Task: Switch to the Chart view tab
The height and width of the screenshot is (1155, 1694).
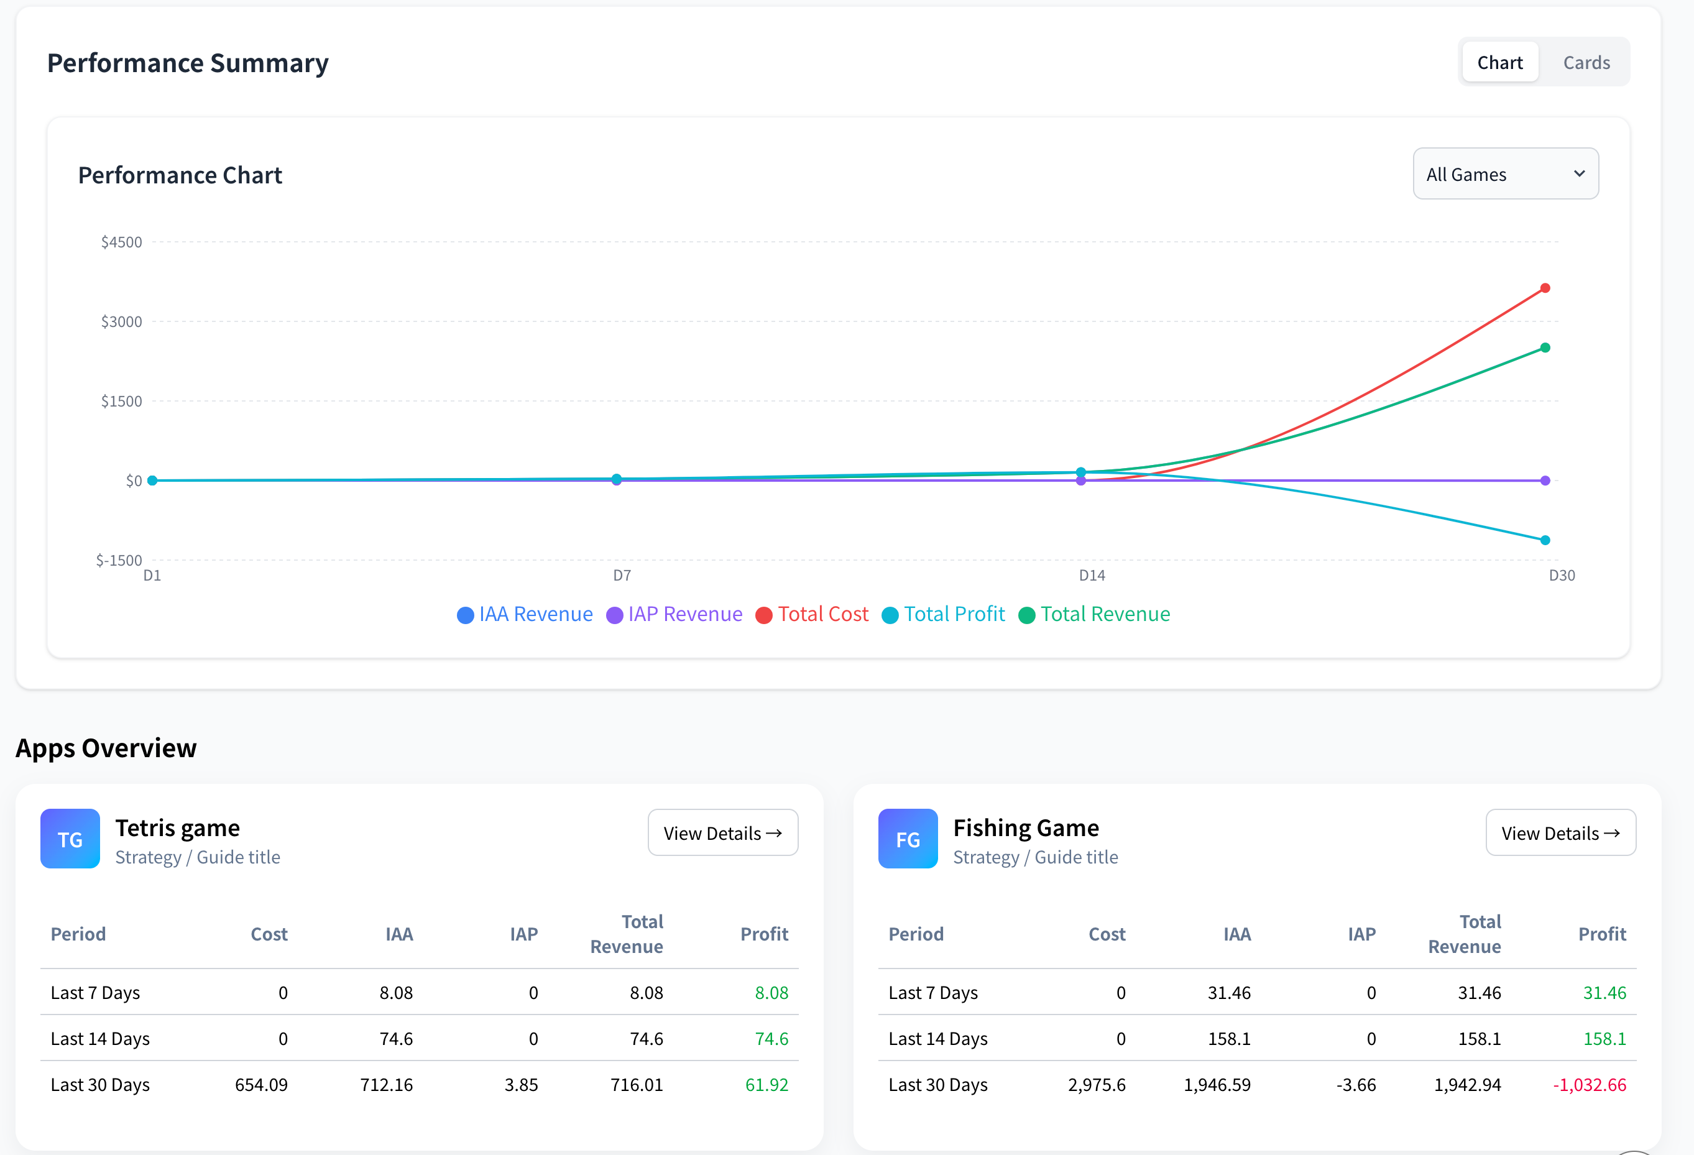Action: click(1499, 63)
